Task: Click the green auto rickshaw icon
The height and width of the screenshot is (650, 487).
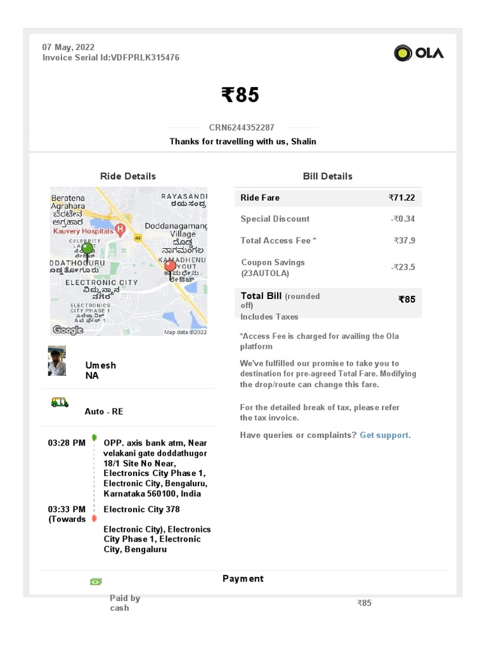Action: pyautogui.click(x=60, y=402)
